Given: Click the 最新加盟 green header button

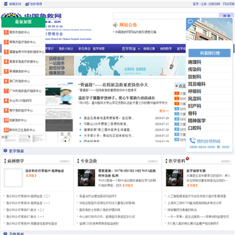Looking at the screenshot, I should tap(23, 22).
